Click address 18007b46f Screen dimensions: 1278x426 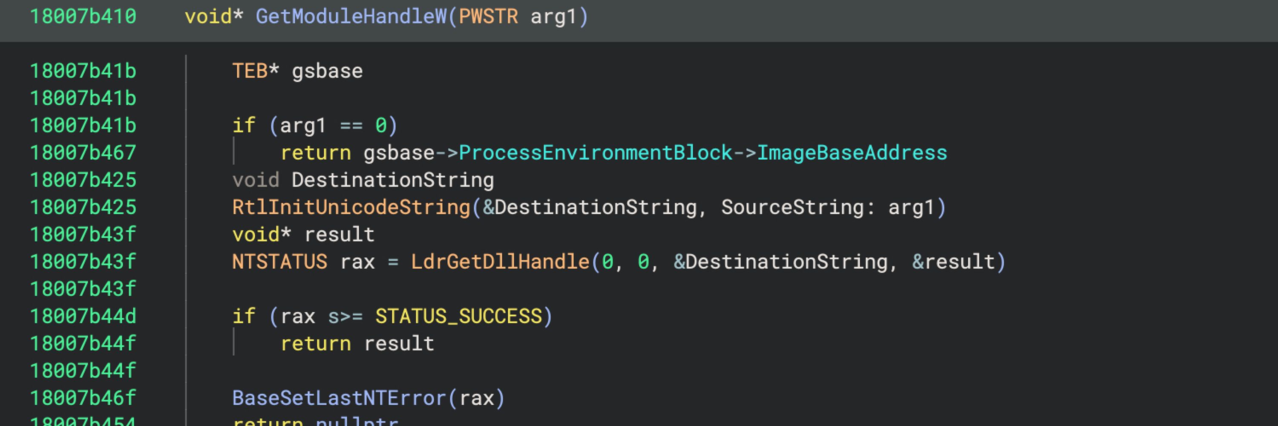[83, 398]
